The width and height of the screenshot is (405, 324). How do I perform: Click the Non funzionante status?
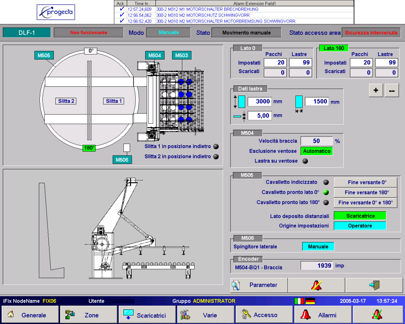tap(89, 32)
